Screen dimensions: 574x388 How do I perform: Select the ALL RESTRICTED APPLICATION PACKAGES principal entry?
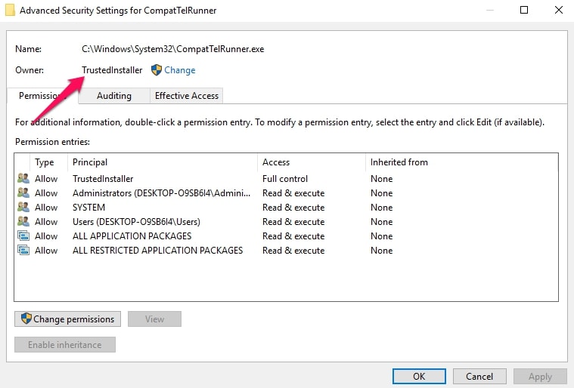pos(158,251)
